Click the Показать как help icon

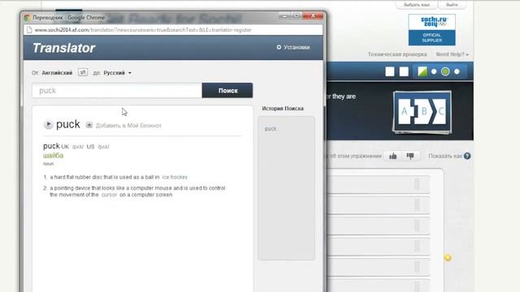coord(467,156)
